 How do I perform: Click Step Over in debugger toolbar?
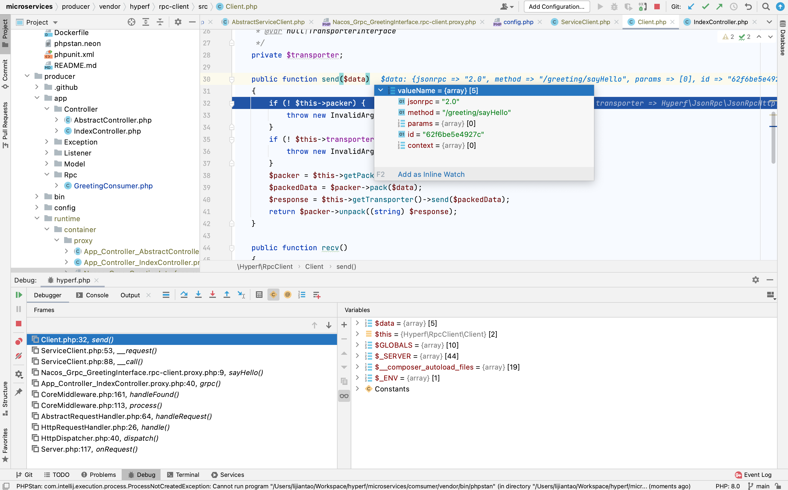(184, 295)
